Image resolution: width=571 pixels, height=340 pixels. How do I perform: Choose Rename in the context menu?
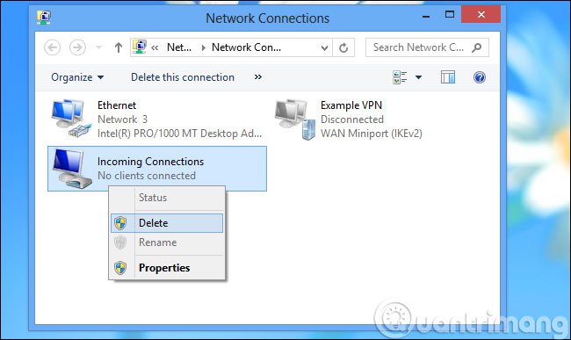[167, 242]
